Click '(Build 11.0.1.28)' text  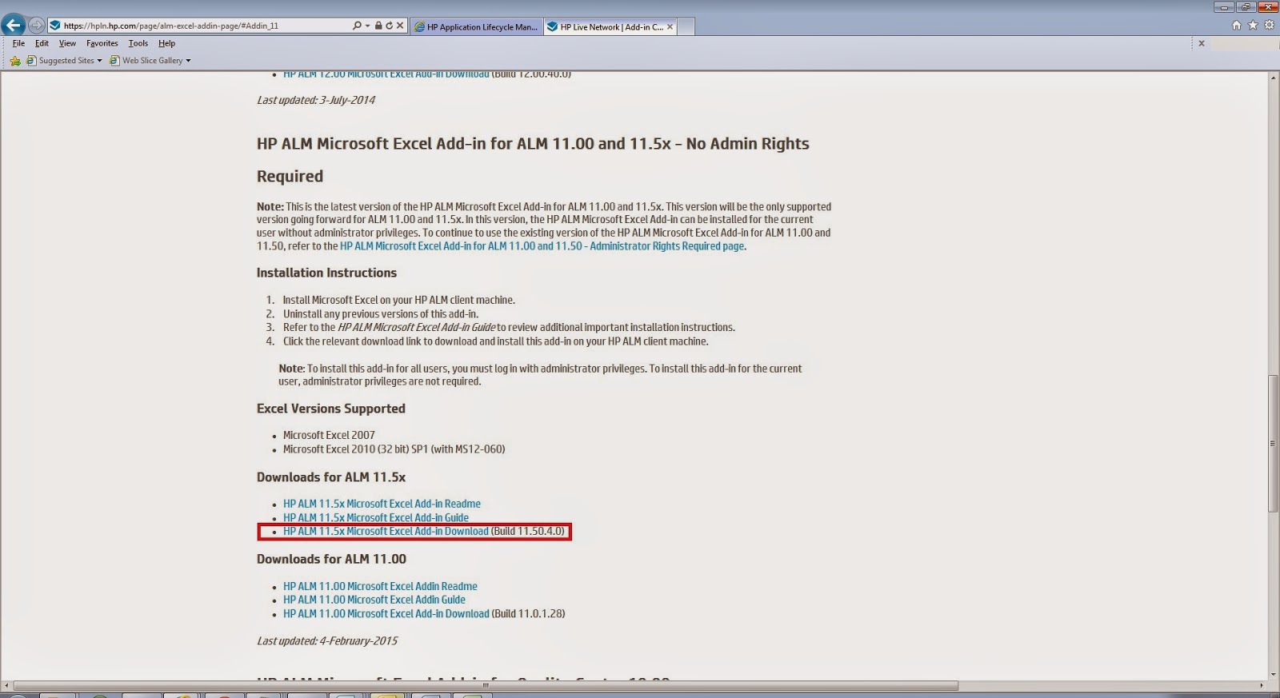[529, 614]
